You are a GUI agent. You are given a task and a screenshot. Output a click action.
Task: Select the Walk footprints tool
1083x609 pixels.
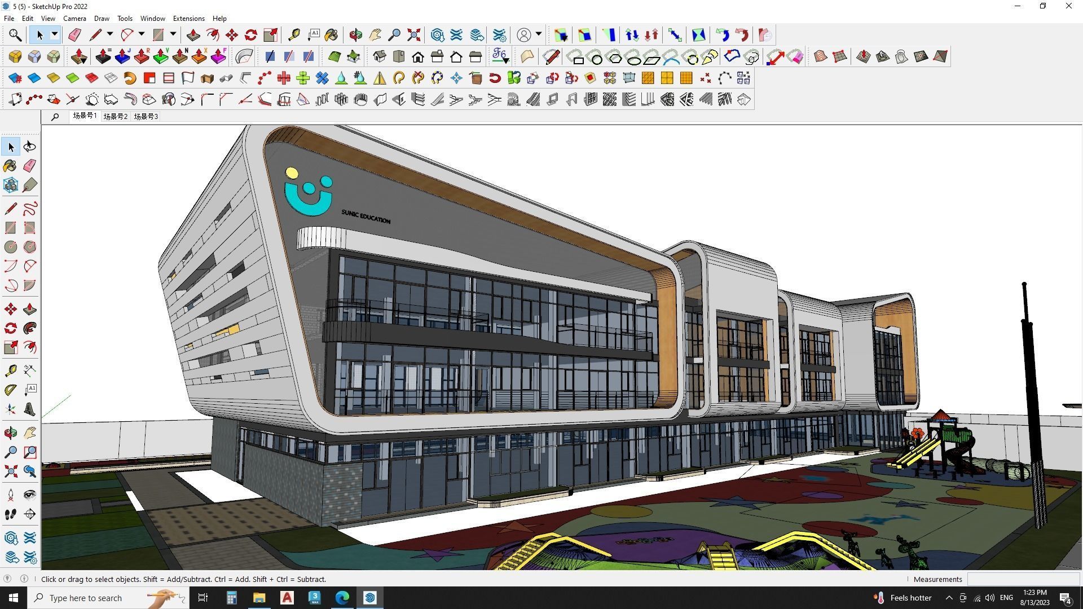[x=11, y=514]
